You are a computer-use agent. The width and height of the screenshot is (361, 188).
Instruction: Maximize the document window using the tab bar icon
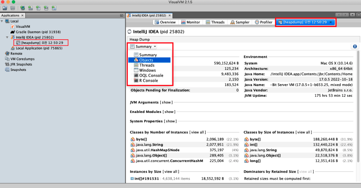point(358,15)
